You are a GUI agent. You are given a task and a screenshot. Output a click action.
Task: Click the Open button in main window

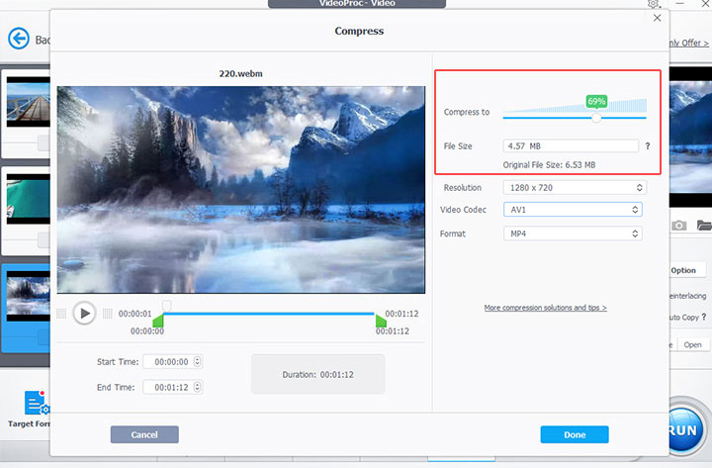(x=692, y=345)
